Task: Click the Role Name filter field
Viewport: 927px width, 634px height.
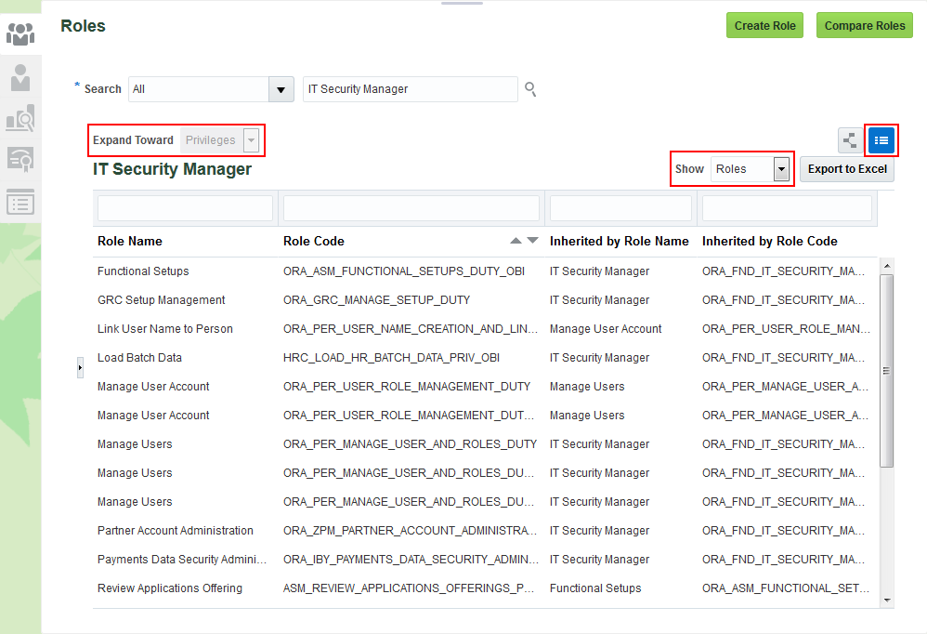Action: [185, 208]
